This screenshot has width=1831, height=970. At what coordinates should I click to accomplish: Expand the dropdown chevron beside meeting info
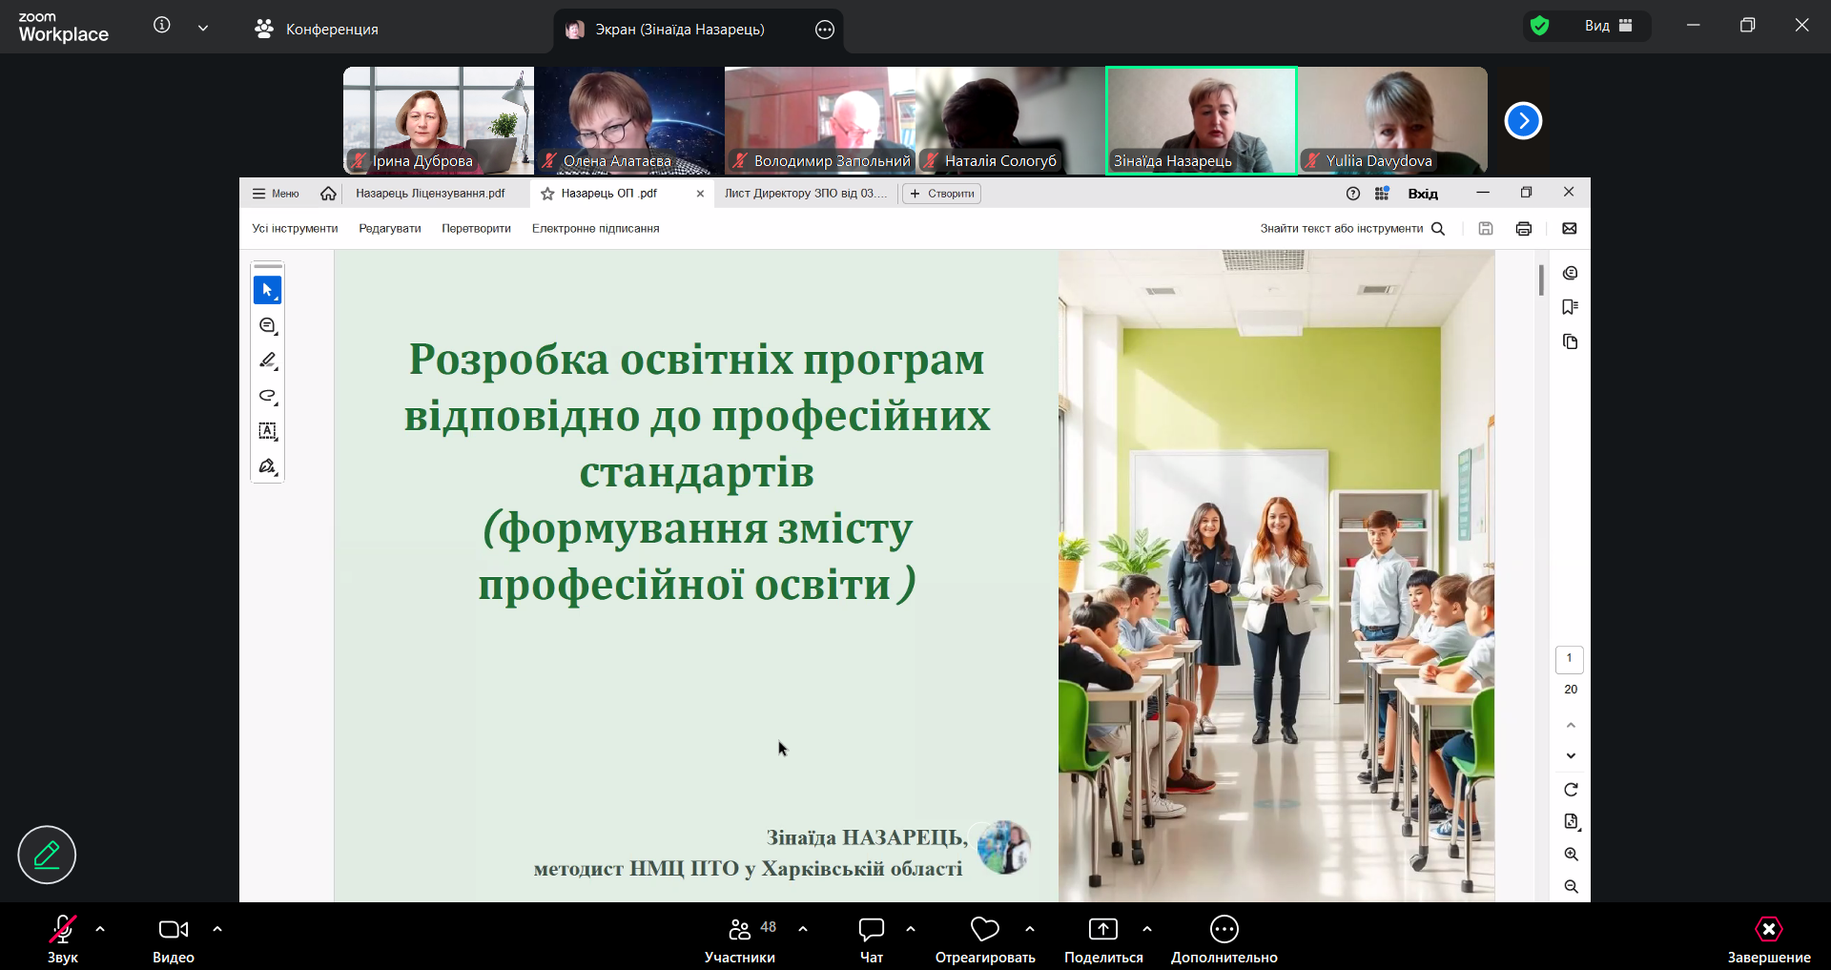203,28
